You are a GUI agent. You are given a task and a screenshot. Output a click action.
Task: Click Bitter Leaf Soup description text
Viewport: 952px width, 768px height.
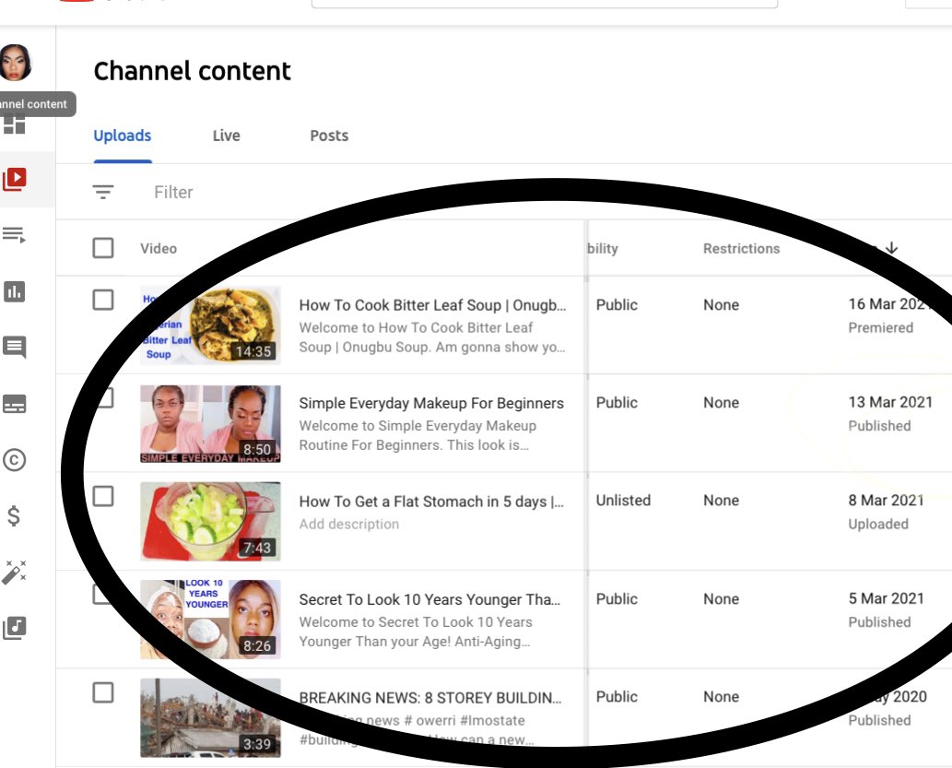431,337
